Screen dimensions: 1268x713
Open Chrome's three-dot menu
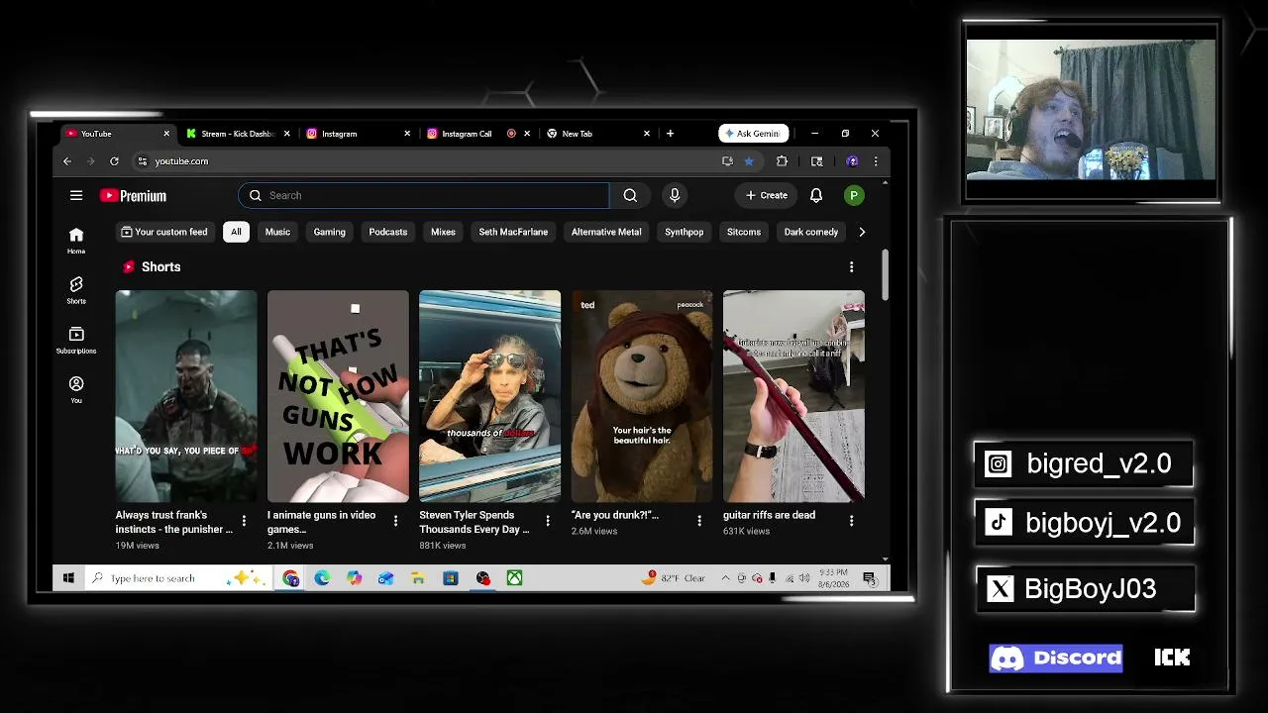click(x=875, y=161)
